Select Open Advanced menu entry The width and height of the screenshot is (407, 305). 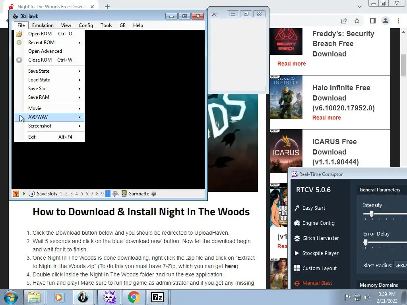click(49, 51)
